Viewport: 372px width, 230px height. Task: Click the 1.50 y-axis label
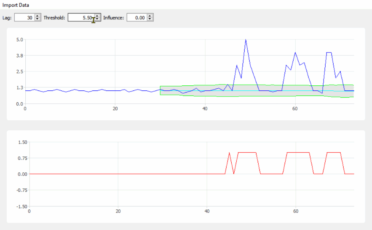click(22, 142)
